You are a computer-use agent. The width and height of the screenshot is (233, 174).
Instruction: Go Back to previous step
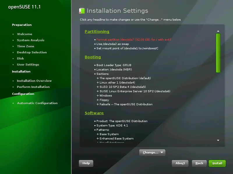pyautogui.click(x=199, y=163)
